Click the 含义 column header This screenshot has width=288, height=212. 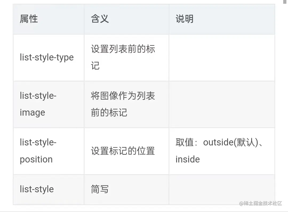100,19
